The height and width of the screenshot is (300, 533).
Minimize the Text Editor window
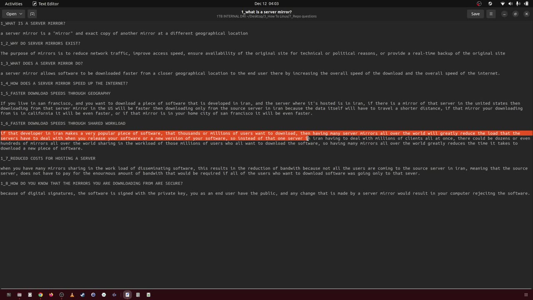[x=504, y=14]
